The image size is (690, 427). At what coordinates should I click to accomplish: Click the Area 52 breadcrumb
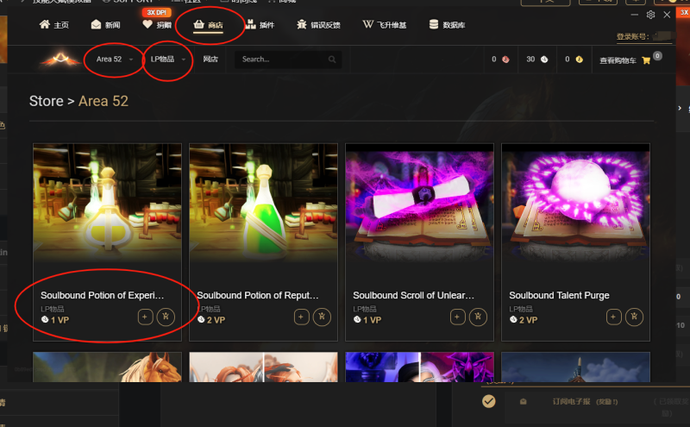pos(103,101)
